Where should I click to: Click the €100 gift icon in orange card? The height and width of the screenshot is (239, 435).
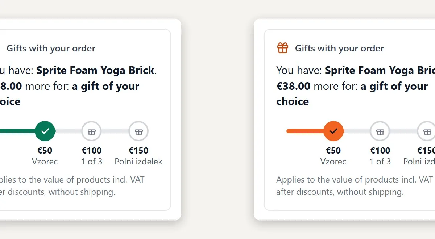click(380, 131)
